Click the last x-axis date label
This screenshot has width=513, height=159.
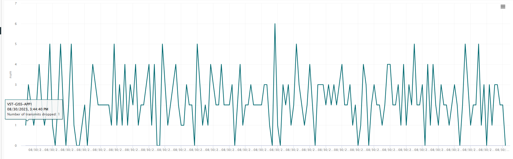point(502,150)
